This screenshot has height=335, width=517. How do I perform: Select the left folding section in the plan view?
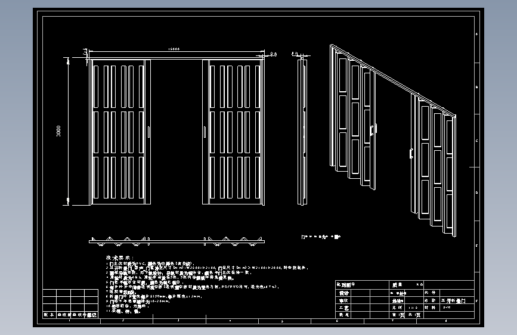tap(120, 241)
